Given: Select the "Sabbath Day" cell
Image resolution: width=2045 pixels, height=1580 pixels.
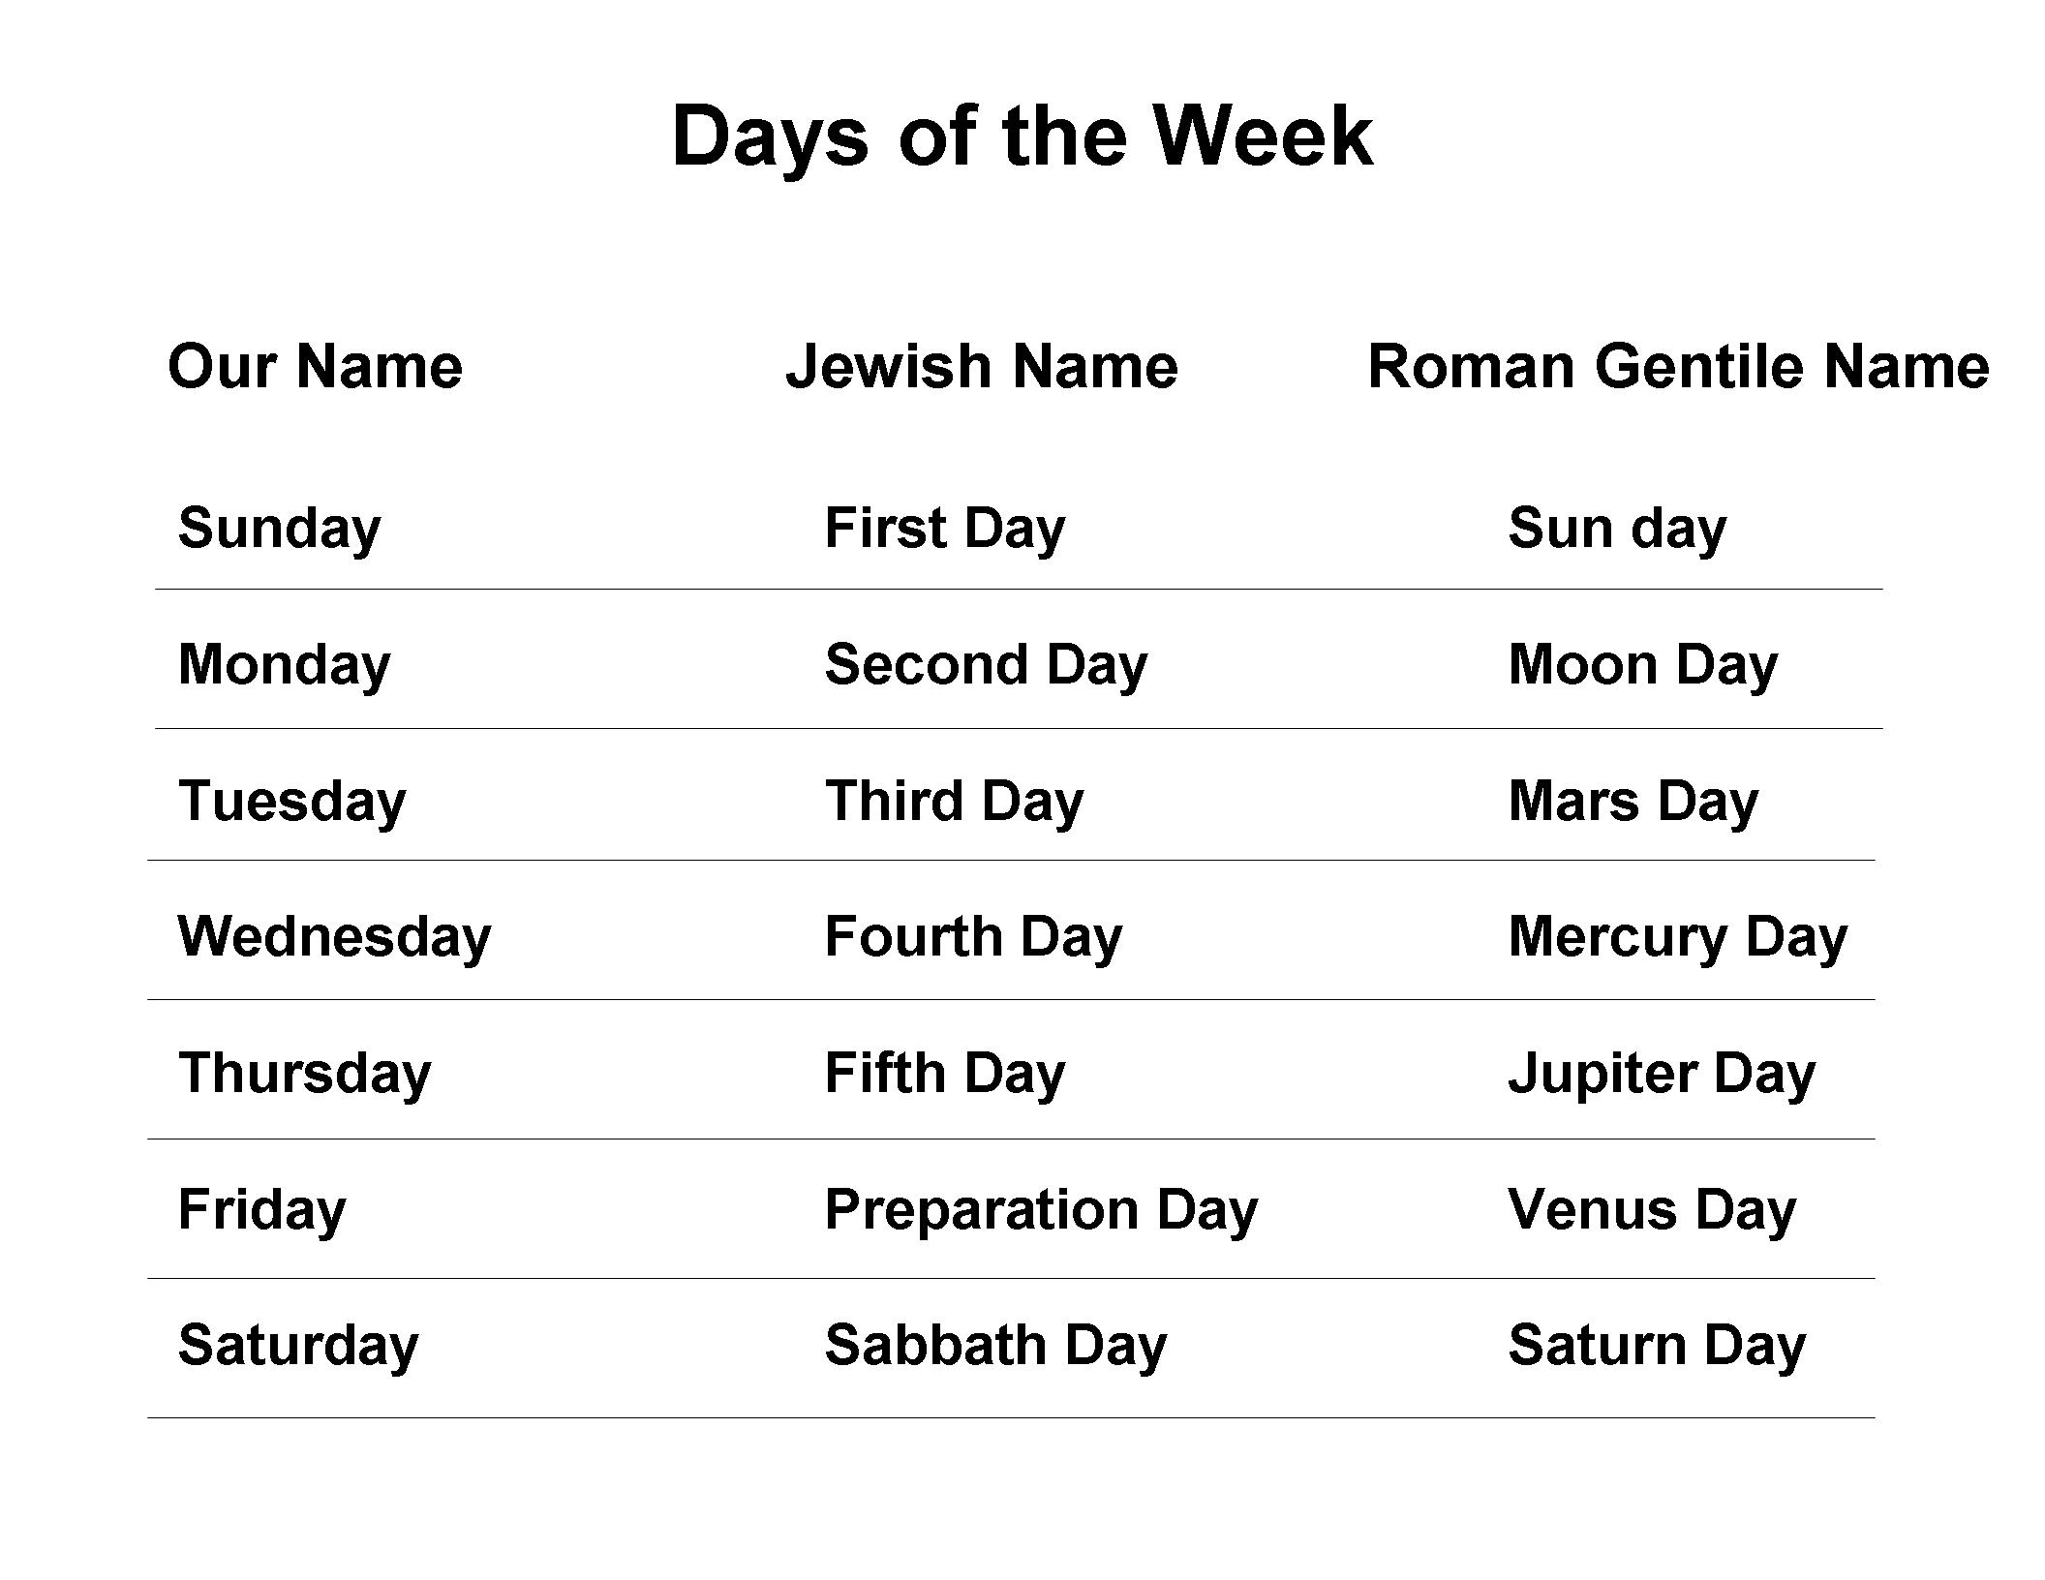Looking at the screenshot, I should [x=995, y=1346].
